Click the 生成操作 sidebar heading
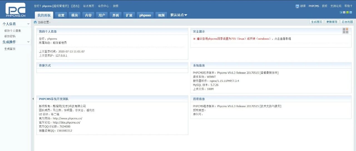356x151 pixels. pos(9,42)
